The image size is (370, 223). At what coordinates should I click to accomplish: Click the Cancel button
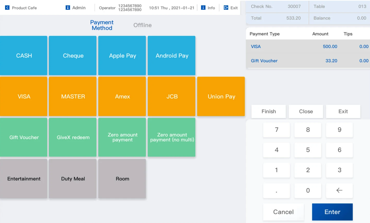coord(284,212)
